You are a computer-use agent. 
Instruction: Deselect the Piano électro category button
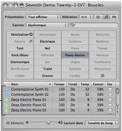[x=75, y=55]
